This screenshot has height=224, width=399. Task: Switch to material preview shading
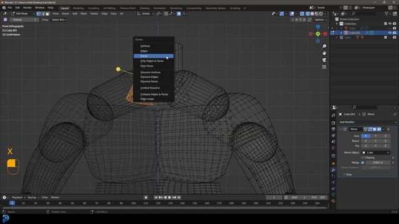[x=316, y=14]
